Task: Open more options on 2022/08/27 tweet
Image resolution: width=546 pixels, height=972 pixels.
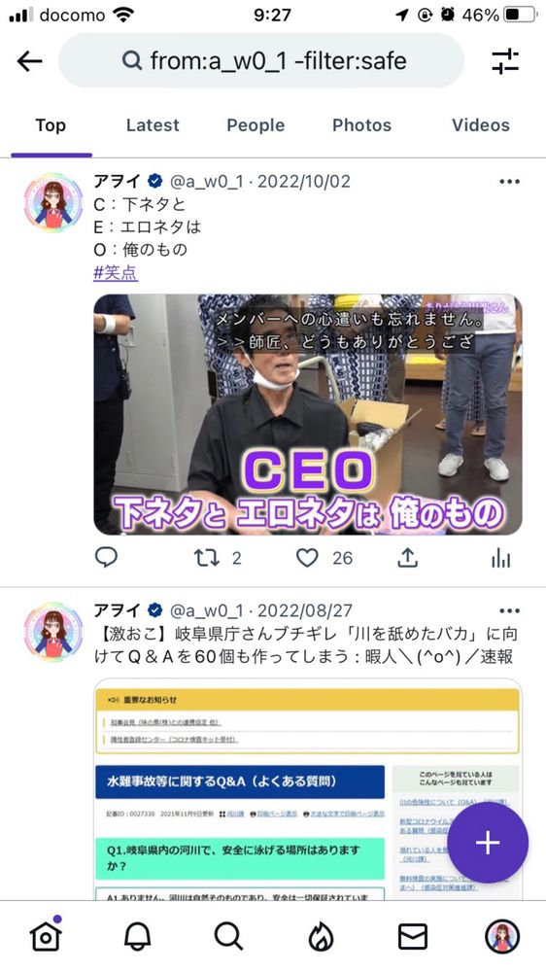Action: tap(509, 610)
